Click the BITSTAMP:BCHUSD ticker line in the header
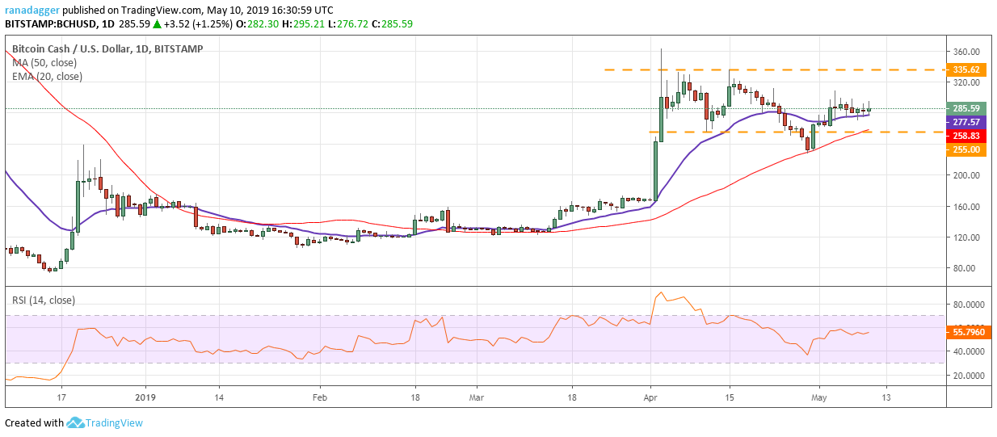Image resolution: width=997 pixels, height=437 pixels. 208,24
